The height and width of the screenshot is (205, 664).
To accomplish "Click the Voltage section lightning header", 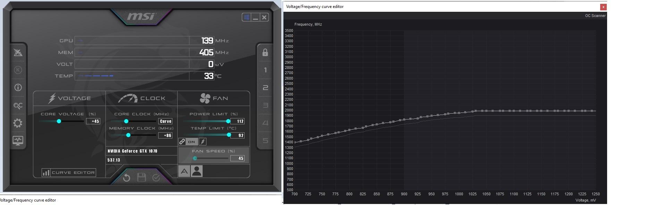I will [x=69, y=98].
